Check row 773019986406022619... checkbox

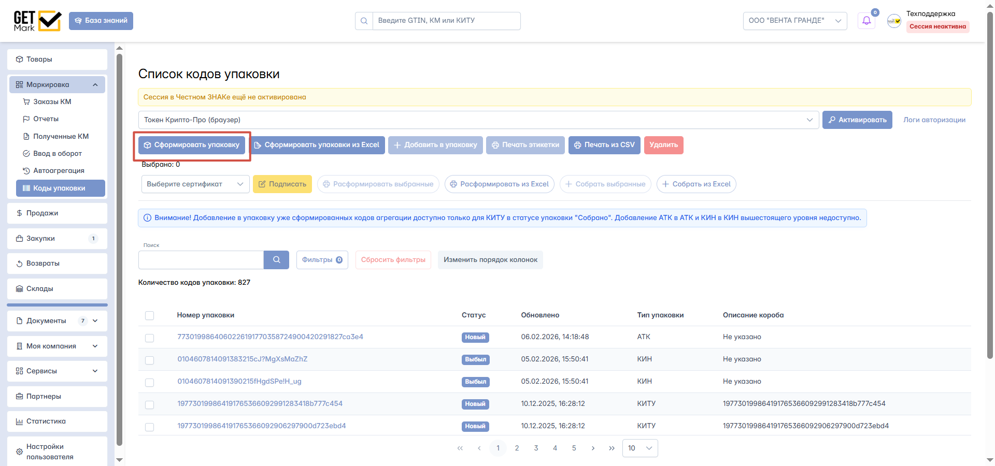point(150,338)
